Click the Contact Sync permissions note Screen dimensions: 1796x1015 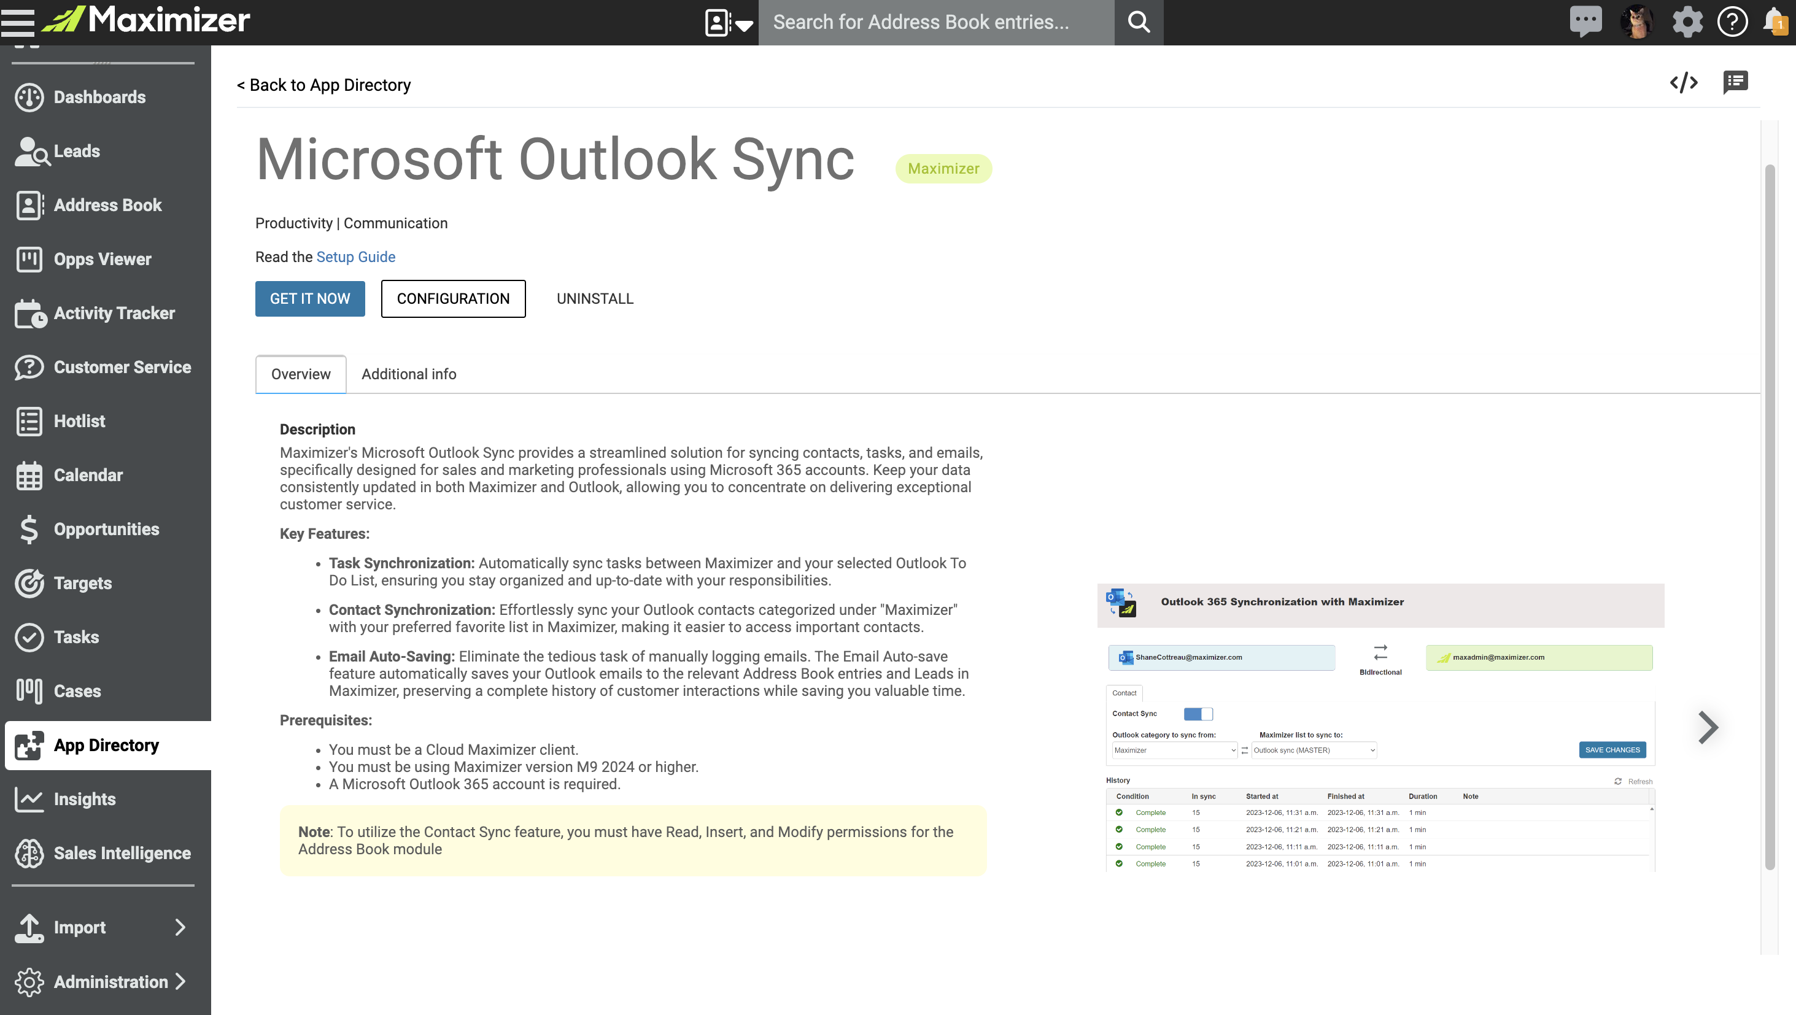[x=633, y=841]
